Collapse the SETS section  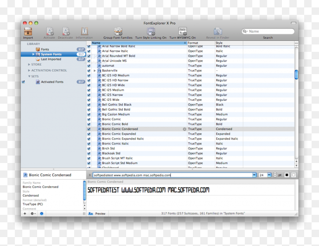[x=29, y=76]
